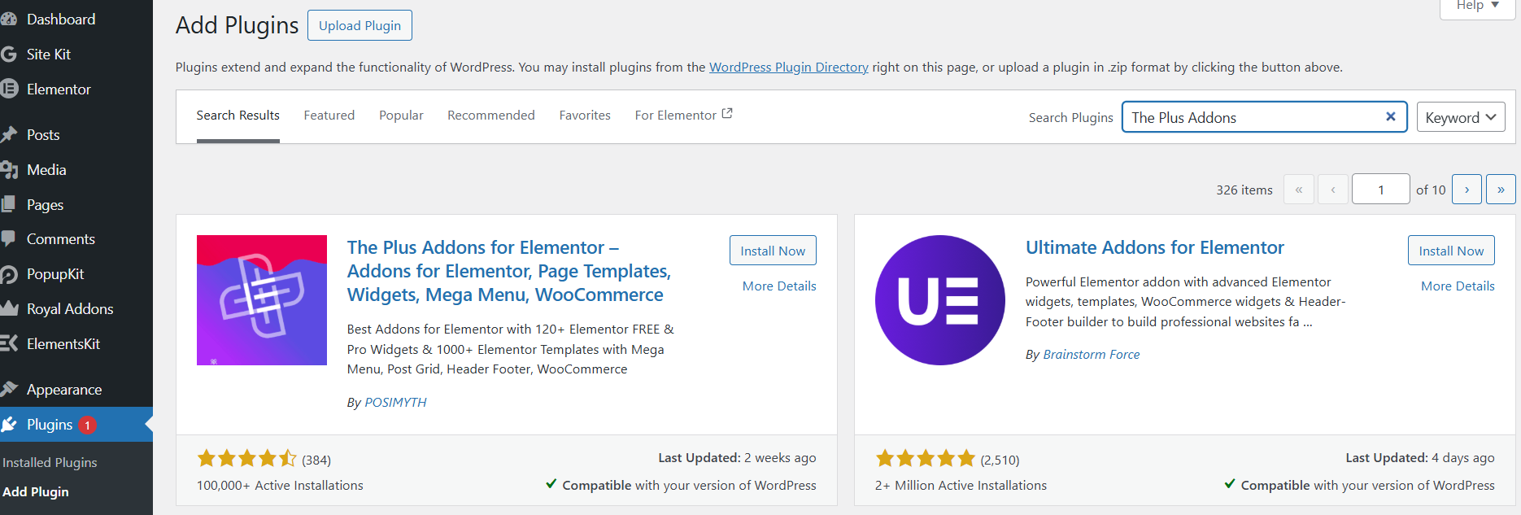Switch to the Popular plugins tab
Image resolution: width=1521 pixels, height=515 pixels.
point(401,115)
